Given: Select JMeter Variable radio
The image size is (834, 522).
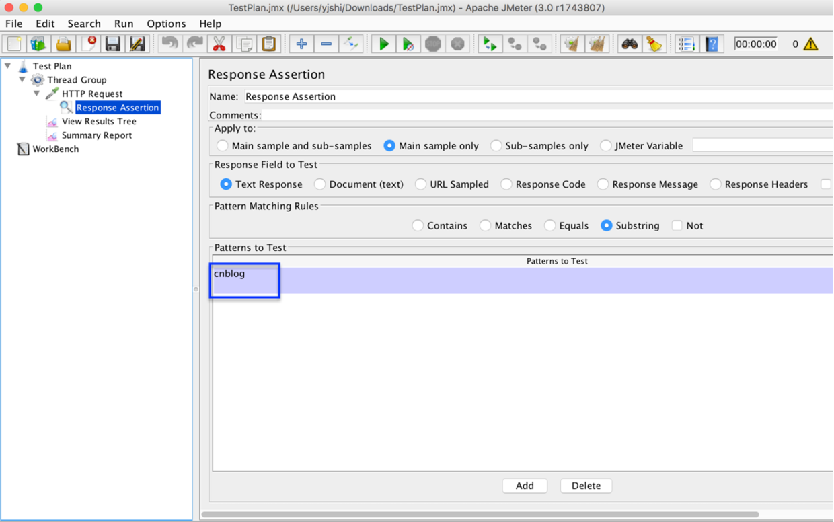Looking at the screenshot, I should tap(606, 145).
